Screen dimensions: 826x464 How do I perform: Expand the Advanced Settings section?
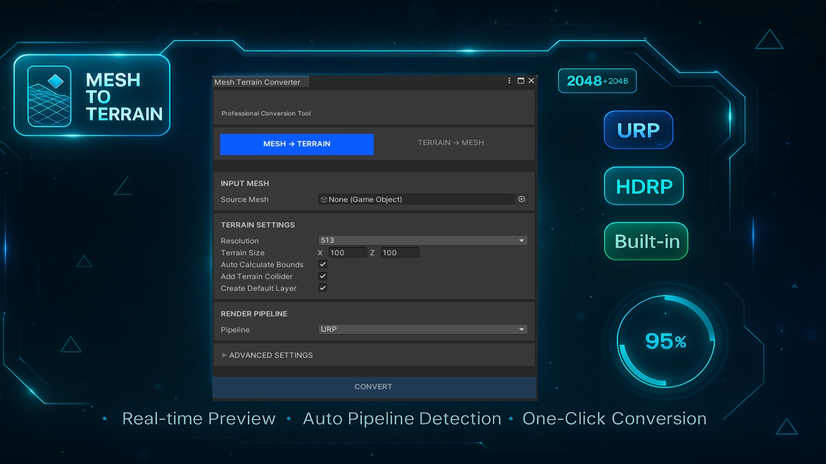pos(267,355)
